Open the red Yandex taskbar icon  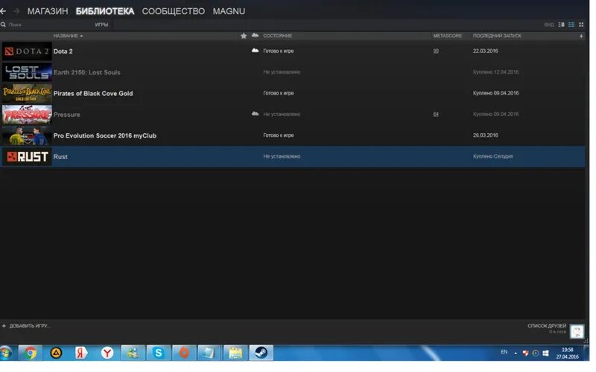click(x=81, y=353)
